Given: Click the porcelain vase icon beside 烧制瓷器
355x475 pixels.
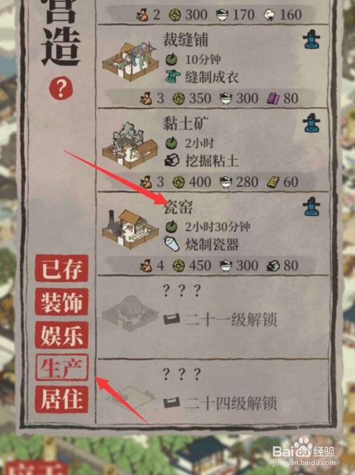Looking at the screenshot, I should (x=172, y=243).
